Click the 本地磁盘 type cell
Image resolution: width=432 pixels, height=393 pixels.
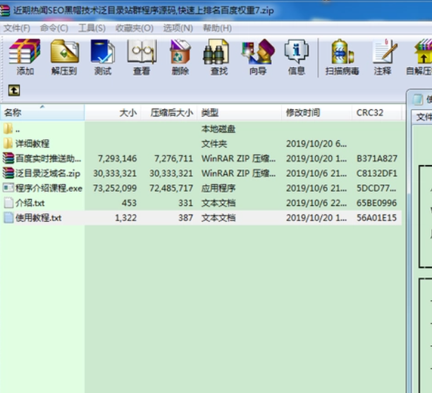tap(218, 129)
